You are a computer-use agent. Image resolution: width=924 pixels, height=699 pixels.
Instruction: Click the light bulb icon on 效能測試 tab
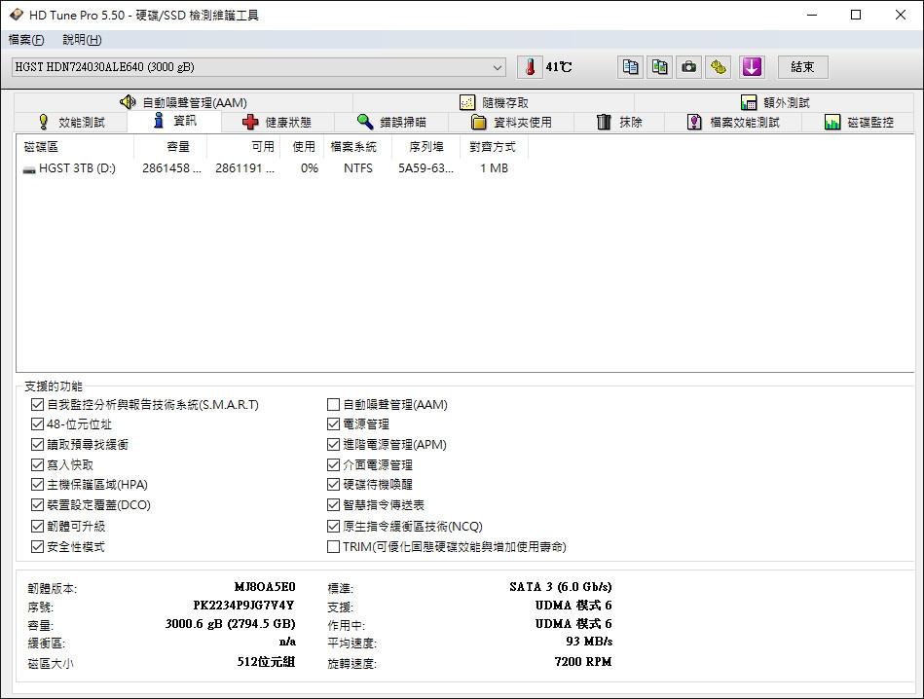click(x=44, y=122)
